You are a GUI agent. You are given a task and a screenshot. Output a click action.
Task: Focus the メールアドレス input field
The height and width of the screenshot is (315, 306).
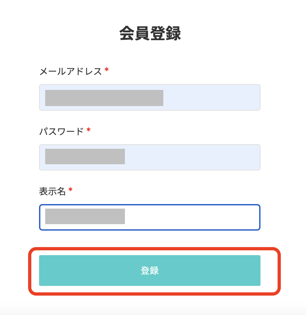coord(149,97)
